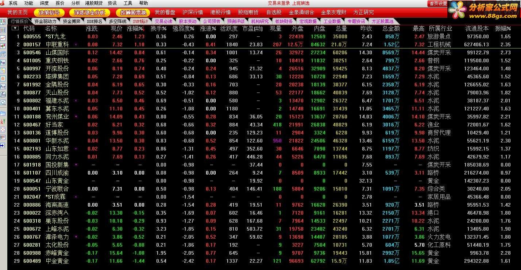This screenshot has height=270, width=521.
Task: Select stock code 600555
Action: [x=32, y=36]
